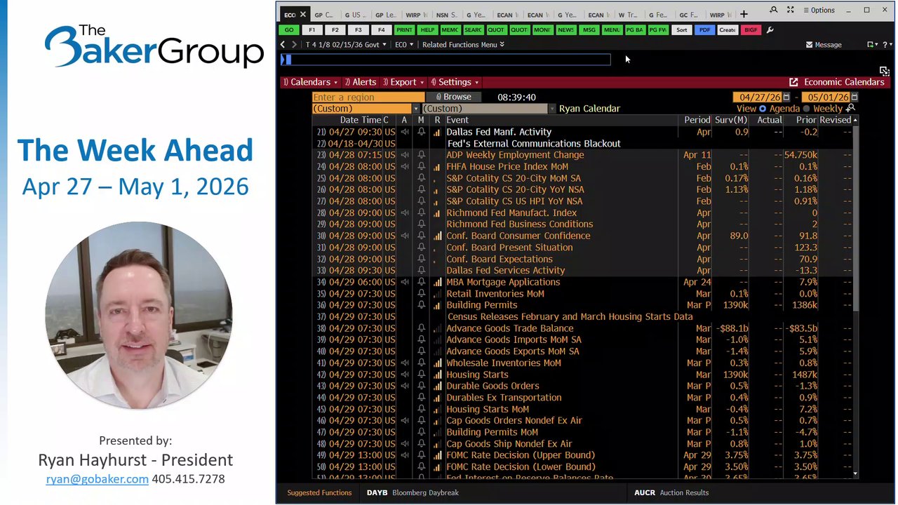Open the ECO function dropdown

(404, 44)
